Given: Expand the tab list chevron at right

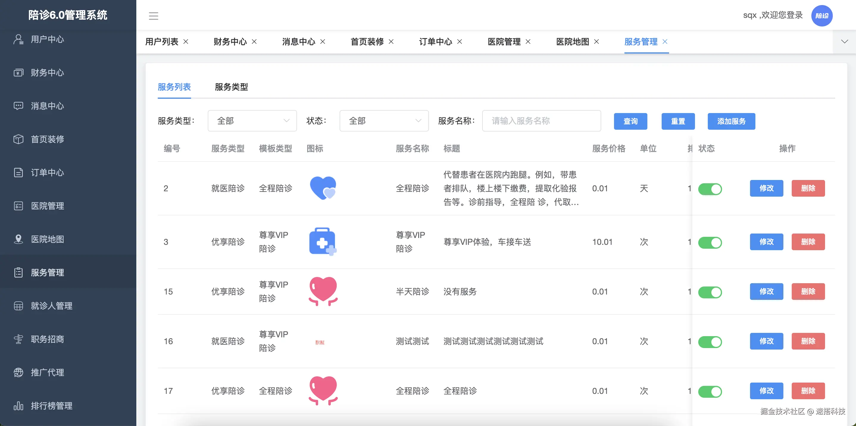Looking at the screenshot, I should (x=844, y=42).
